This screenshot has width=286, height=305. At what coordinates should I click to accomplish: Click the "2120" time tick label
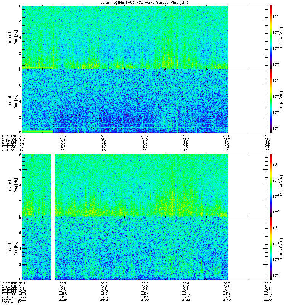coord(186,300)
